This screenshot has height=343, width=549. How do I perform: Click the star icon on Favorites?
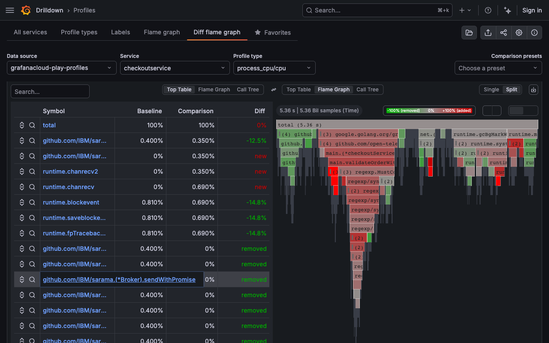coord(258,33)
